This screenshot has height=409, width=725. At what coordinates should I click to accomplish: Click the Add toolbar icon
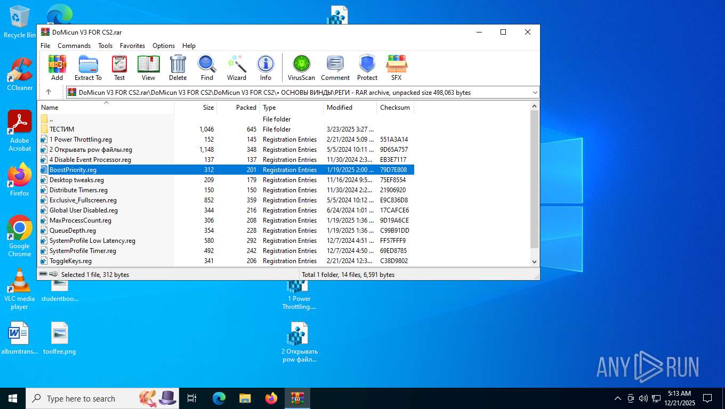coord(57,68)
